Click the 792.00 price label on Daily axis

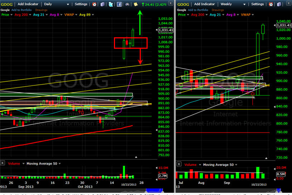point(164,155)
